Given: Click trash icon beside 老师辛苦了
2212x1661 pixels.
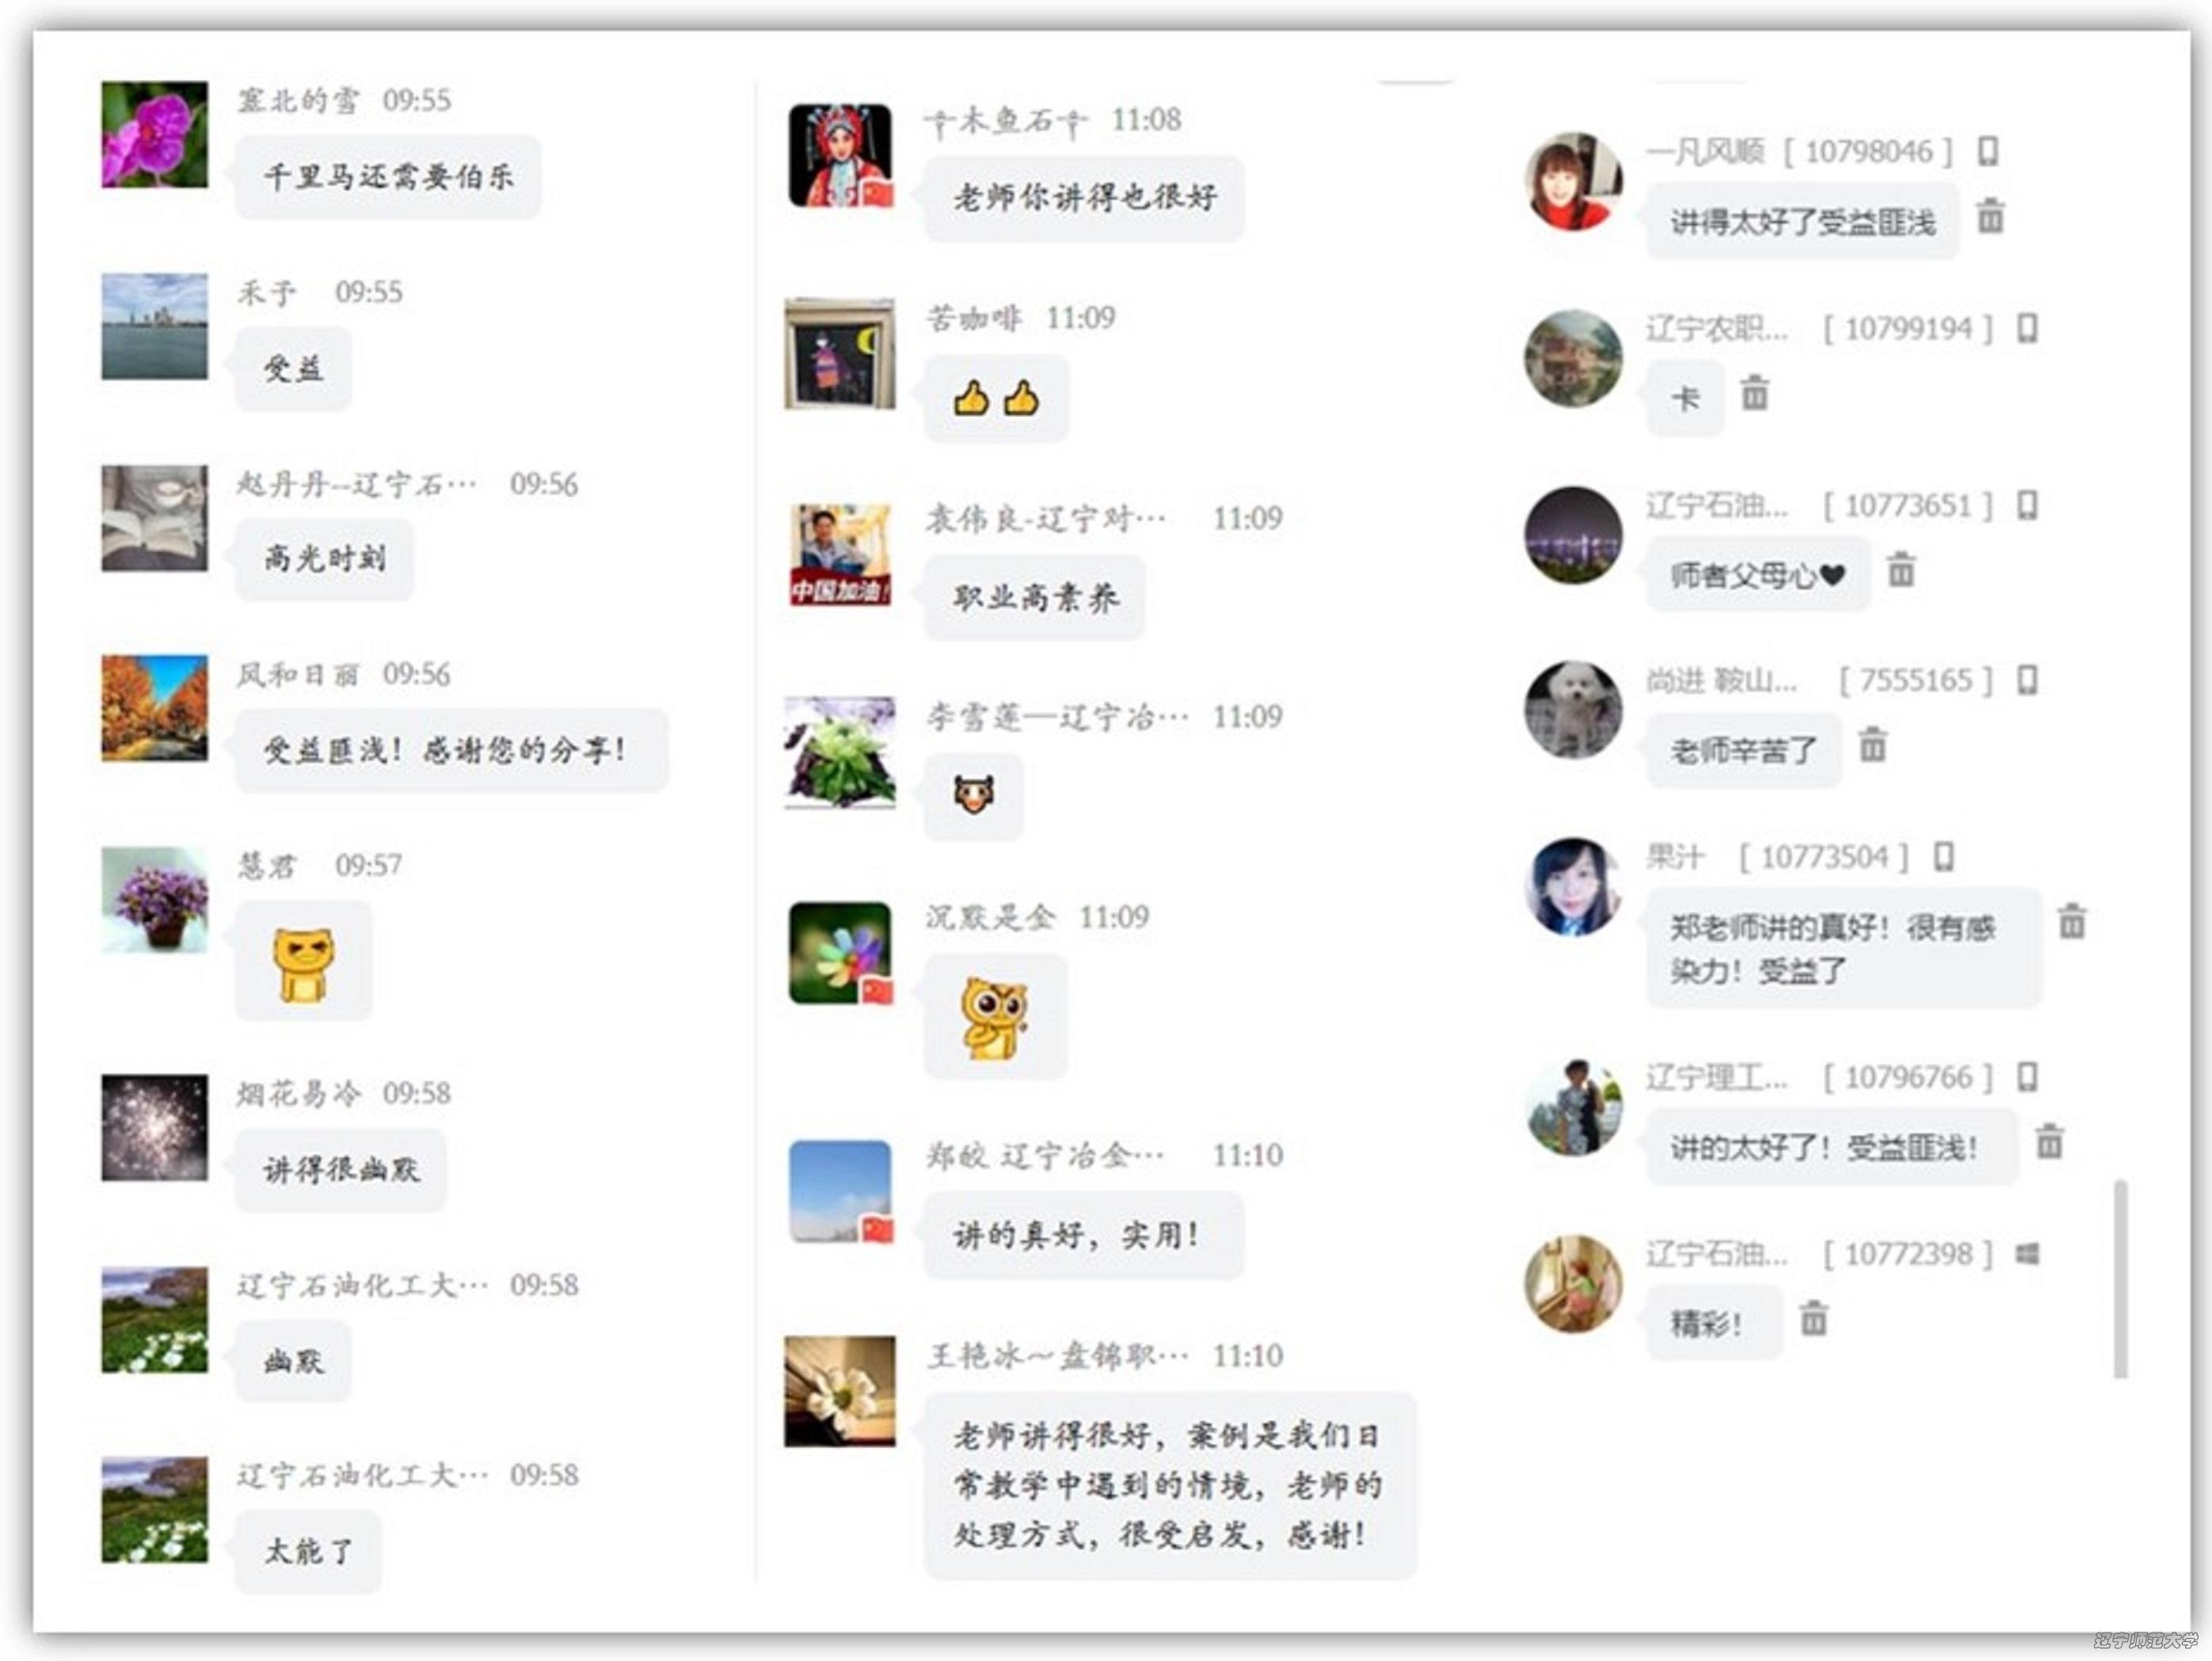Looking at the screenshot, I should (x=1872, y=745).
